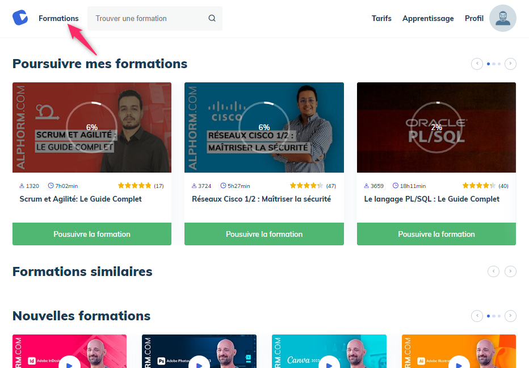Continue the Scrum et Agilité course with Pousuivre la formation
Screen dimensions: 529x368
point(92,234)
